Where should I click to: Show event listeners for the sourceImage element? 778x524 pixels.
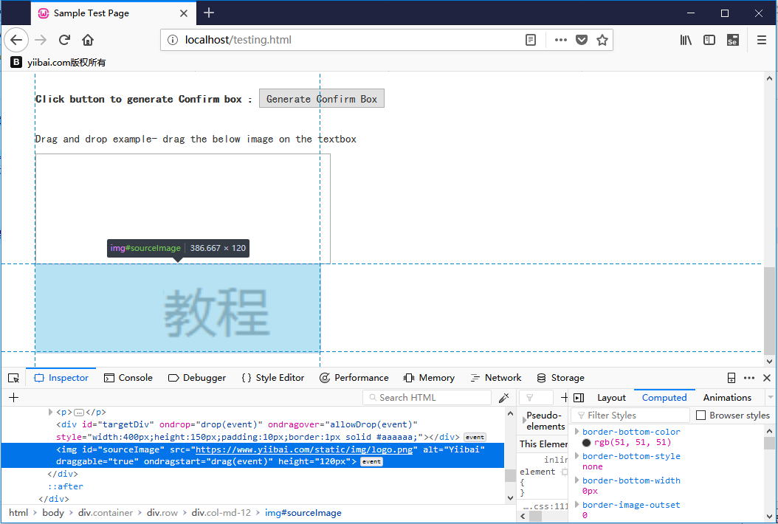pos(371,461)
